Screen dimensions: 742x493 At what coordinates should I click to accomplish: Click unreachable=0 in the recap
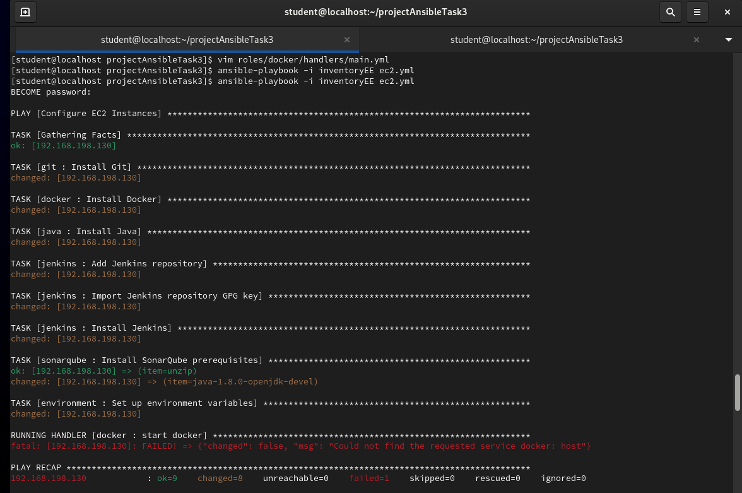coord(296,478)
